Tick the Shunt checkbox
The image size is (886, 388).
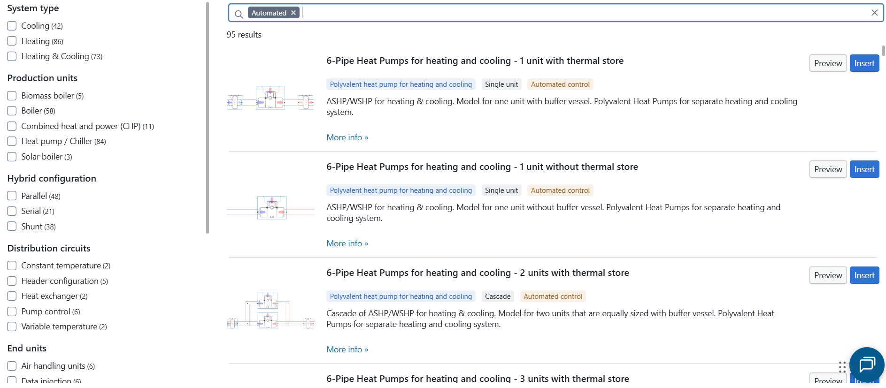point(12,227)
